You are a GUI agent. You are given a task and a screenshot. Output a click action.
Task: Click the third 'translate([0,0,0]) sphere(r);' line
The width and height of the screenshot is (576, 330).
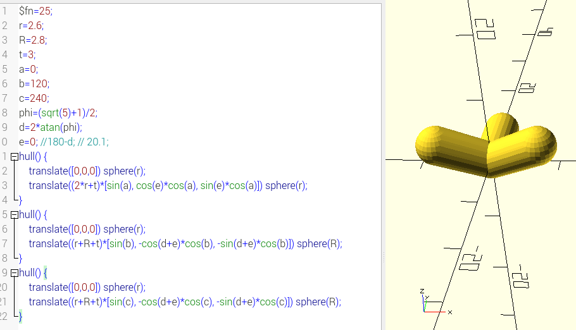point(87,287)
